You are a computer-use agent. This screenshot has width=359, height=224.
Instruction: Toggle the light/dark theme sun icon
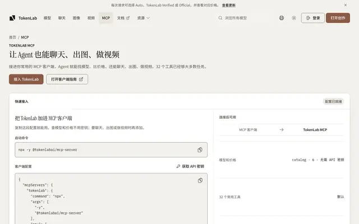[x=294, y=18]
